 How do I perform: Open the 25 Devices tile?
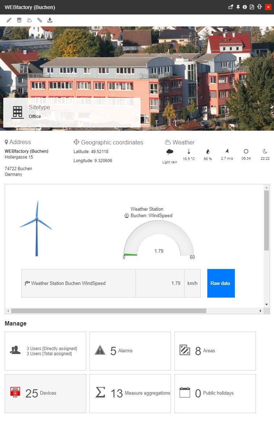coord(45,393)
